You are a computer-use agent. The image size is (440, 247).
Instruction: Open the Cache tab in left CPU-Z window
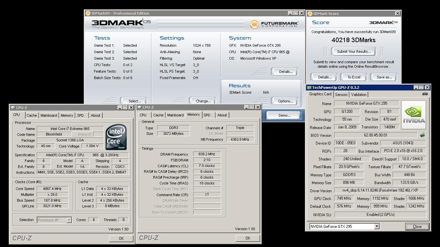click(32, 115)
